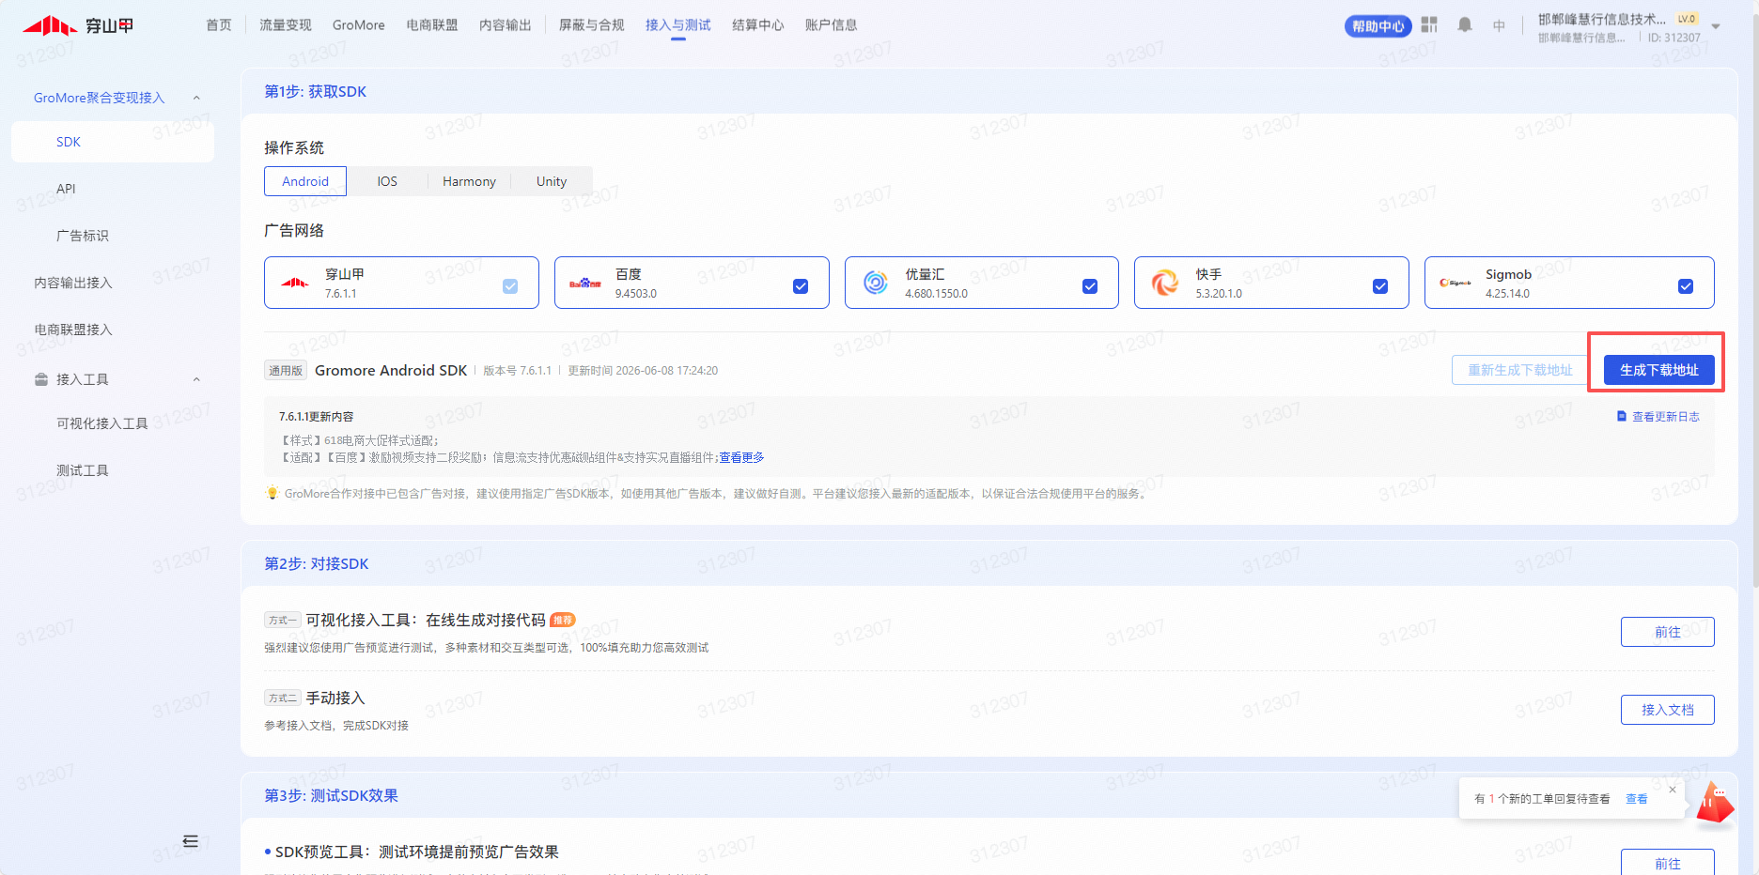Click 查看 in the ticket notification
Screen dimensions: 1759x875
pos(1637,799)
